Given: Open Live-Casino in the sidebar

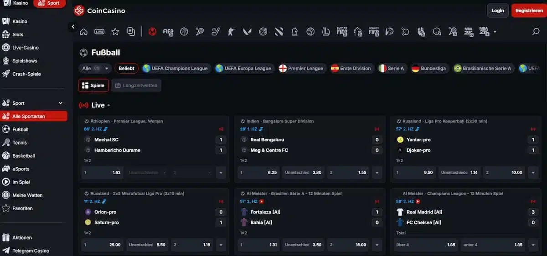Looking at the screenshot, I should click(26, 48).
